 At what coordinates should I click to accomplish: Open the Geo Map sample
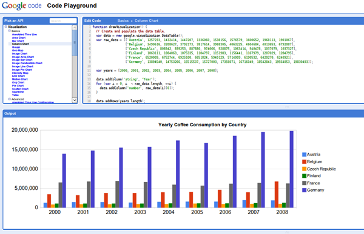click(x=18, y=50)
